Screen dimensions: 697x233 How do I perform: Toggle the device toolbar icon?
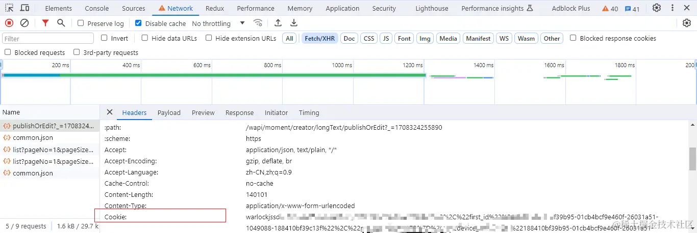tap(24, 8)
